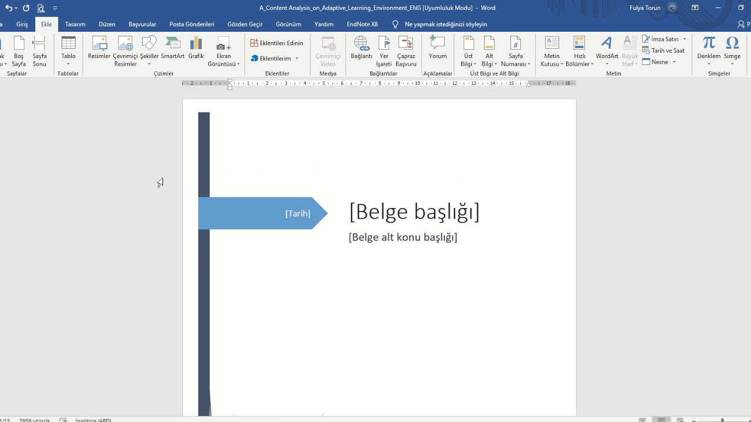Insert a chart with Grafik
Viewport: 751px width, 422px height.
click(196, 48)
